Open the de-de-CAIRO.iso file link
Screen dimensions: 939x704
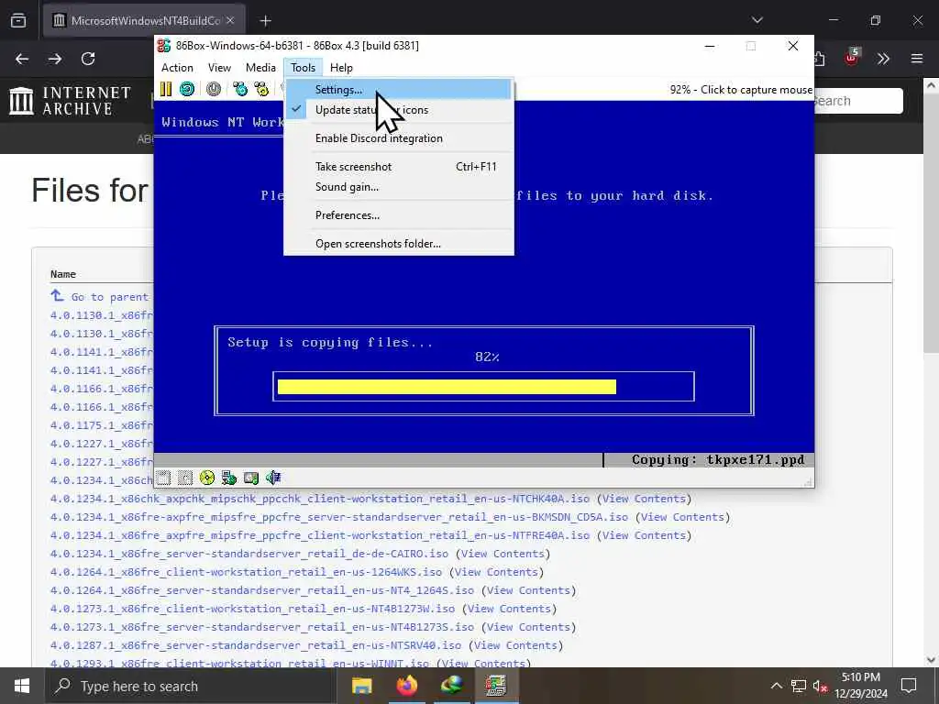[249, 554]
